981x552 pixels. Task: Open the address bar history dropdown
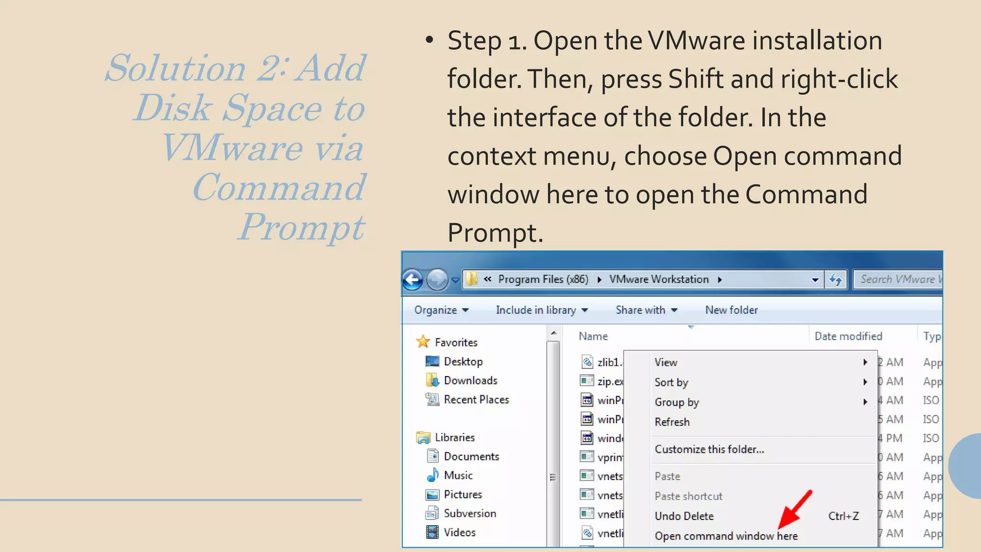(815, 280)
